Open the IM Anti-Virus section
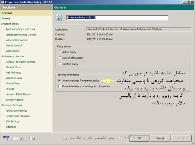The height and width of the screenshot is (145, 195). [x=13, y=84]
